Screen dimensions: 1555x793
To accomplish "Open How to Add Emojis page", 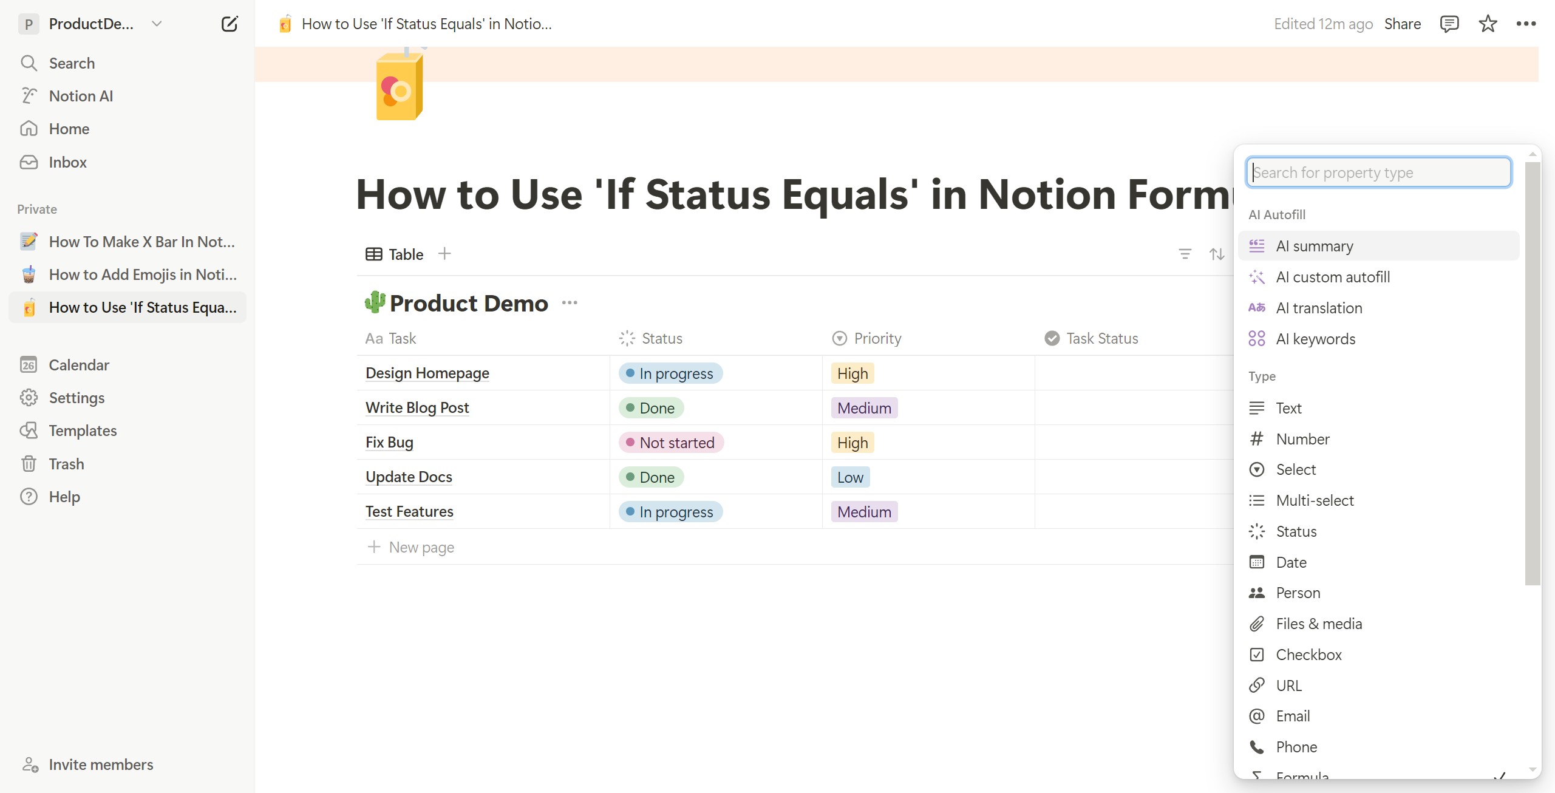I will 128,274.
